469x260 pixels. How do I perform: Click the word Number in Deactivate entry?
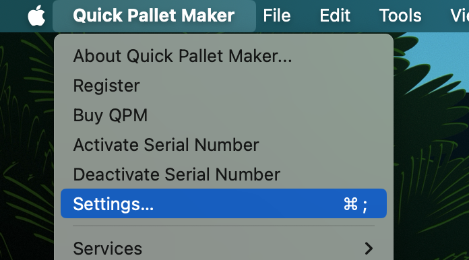click(x=248, y=174)
